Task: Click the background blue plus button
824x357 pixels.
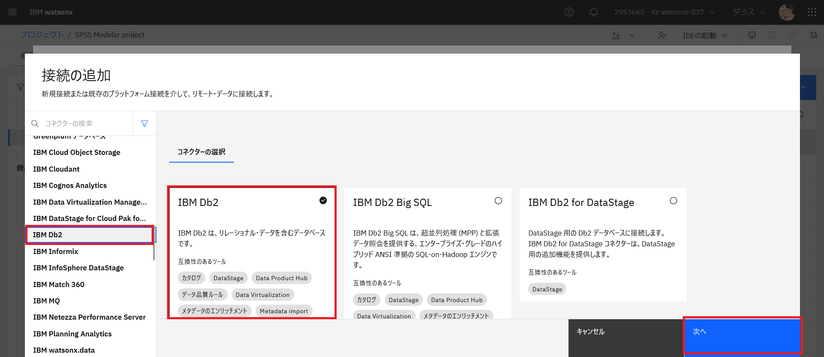Action: click(808, 88)
